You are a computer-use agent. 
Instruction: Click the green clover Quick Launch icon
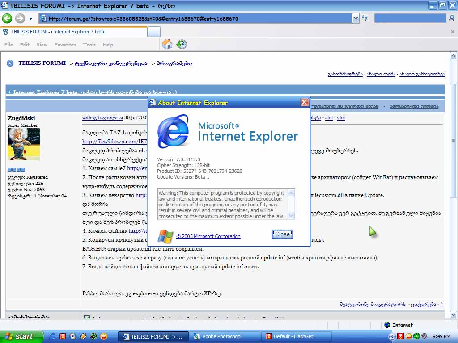[x=93, y=336]
